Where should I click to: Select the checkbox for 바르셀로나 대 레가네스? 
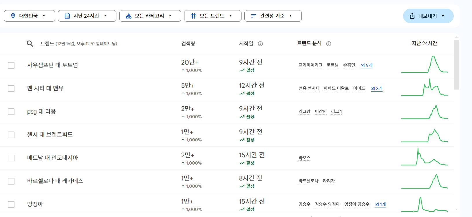(11, 181)
